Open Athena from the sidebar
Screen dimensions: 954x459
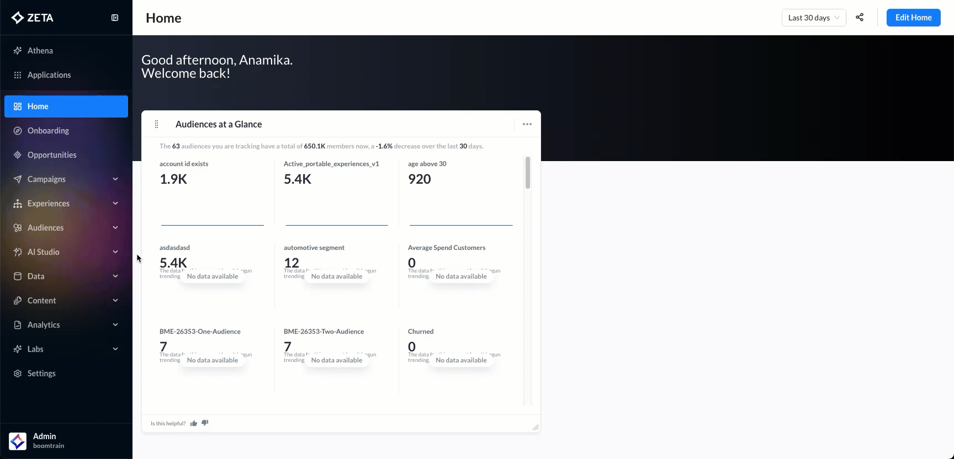[40, 51]
